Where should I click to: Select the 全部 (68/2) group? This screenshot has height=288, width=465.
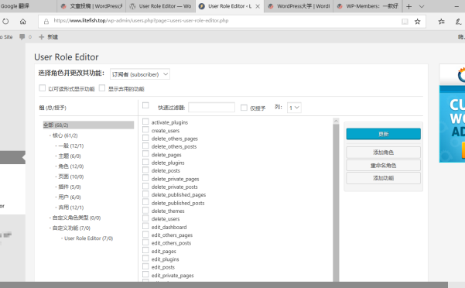pos(88,125)
